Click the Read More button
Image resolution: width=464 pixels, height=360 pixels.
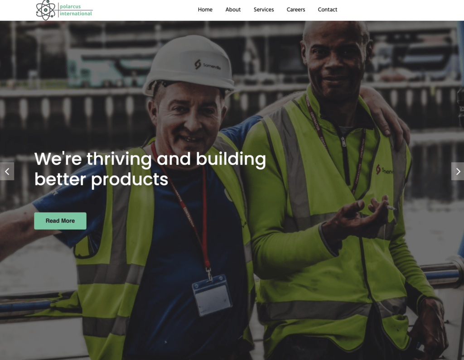(60, 221)
